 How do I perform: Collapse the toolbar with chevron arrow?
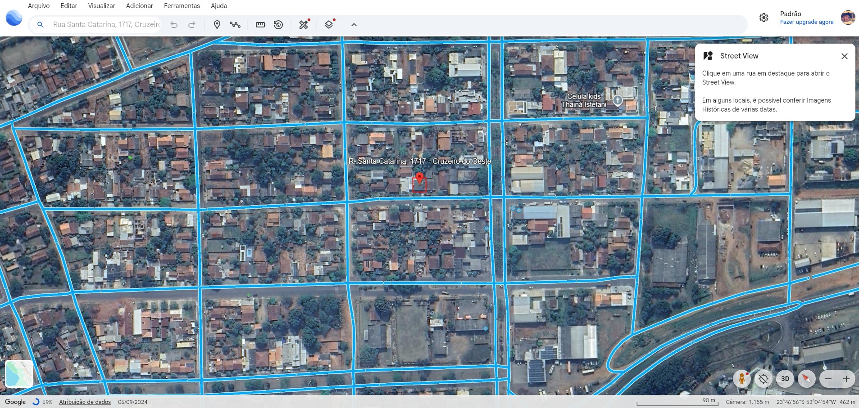click(x=354, y=25)
